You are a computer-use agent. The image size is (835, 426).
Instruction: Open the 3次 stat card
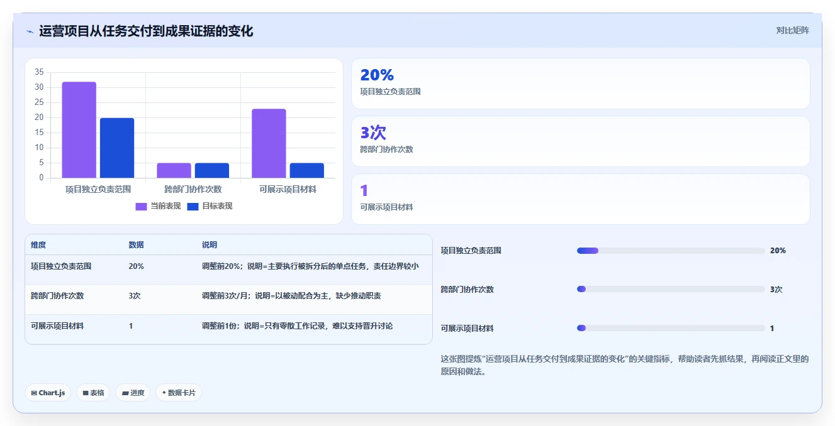pos(580,141)
